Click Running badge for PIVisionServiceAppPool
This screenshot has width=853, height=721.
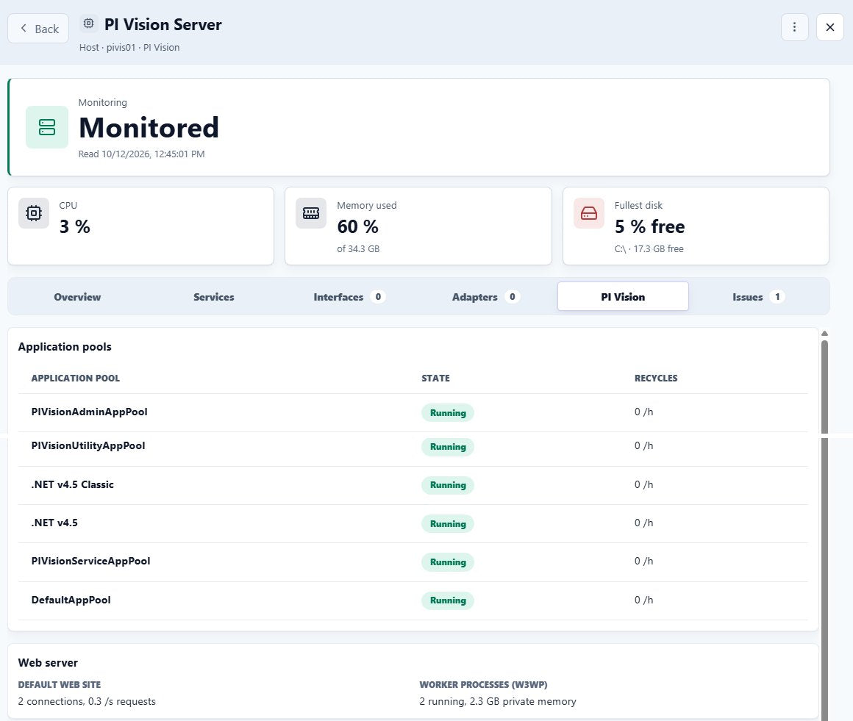click(x=448, y=562)
